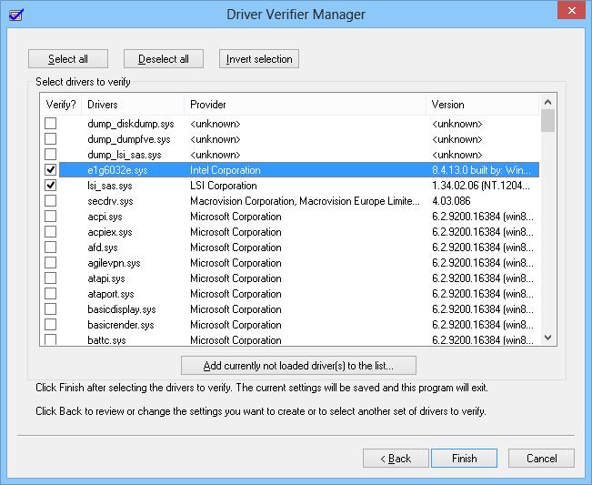Click the Verify? column header
The image size is (592, 485).
point(62,105)
